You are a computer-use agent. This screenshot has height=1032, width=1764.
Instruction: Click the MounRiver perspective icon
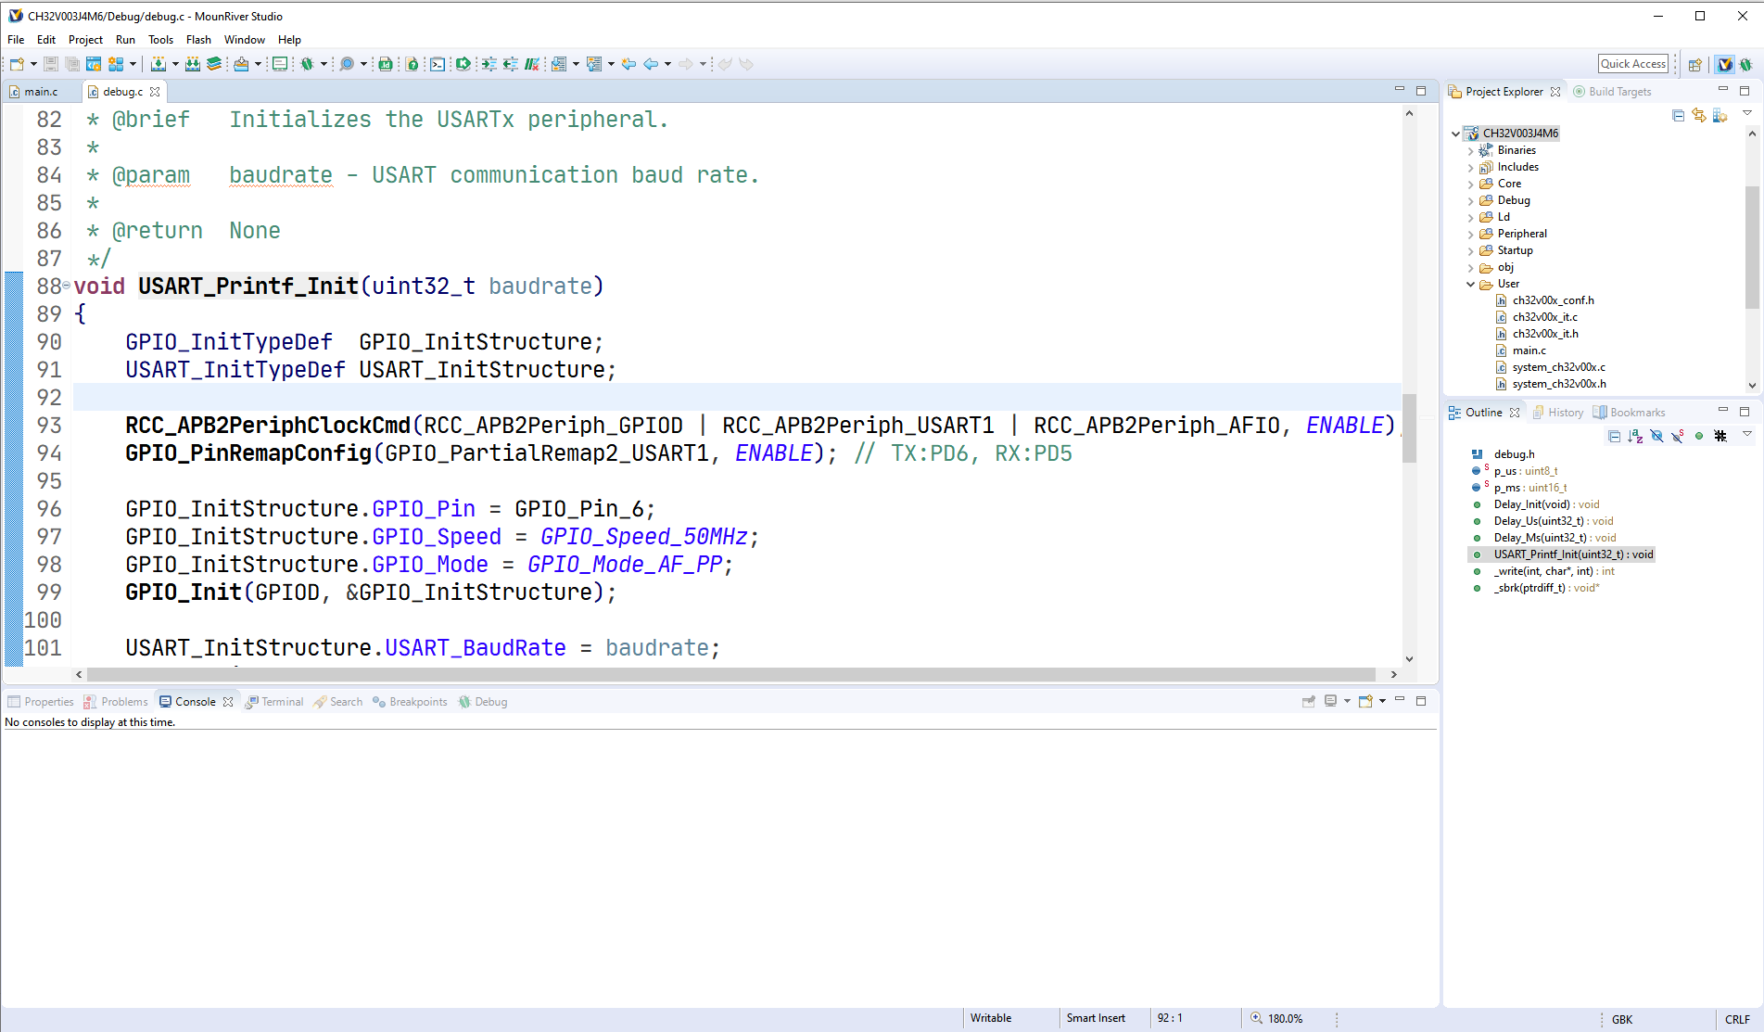coord(1724,64)
